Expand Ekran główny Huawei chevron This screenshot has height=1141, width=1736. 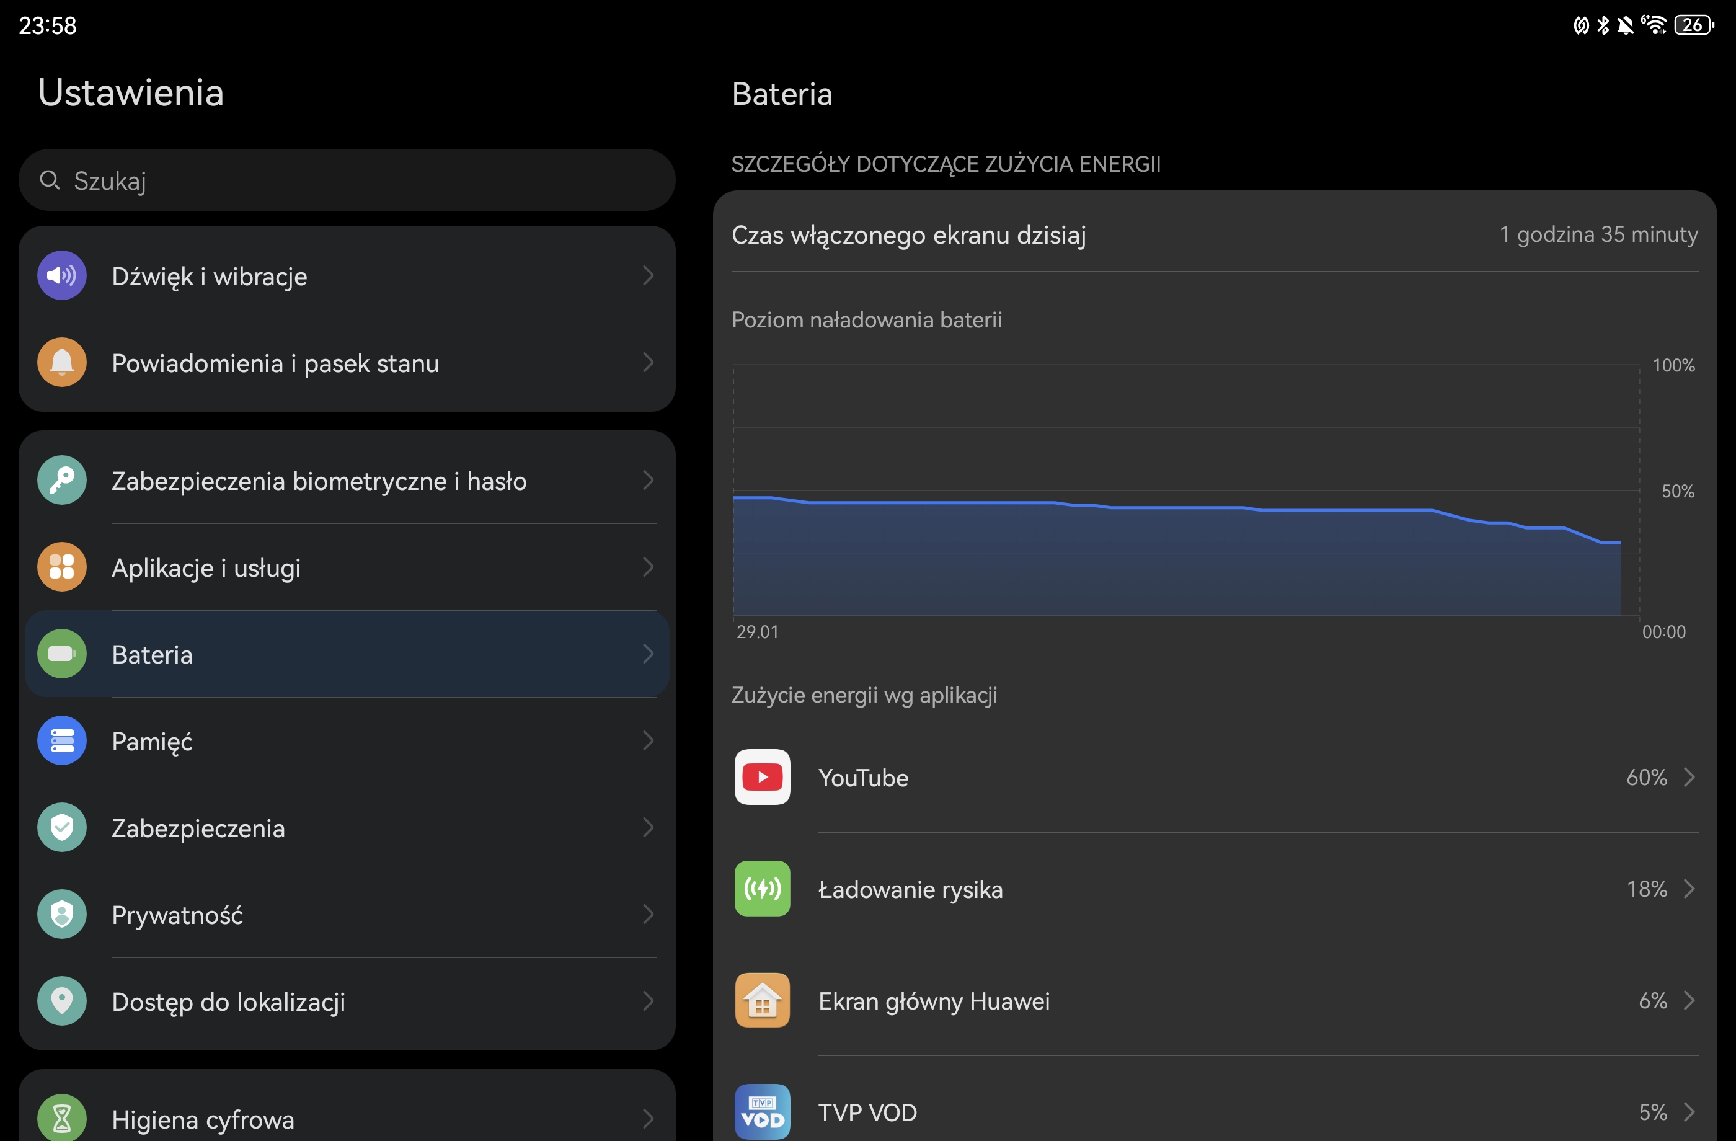pyautogui.click(x=1689, y=1000)
